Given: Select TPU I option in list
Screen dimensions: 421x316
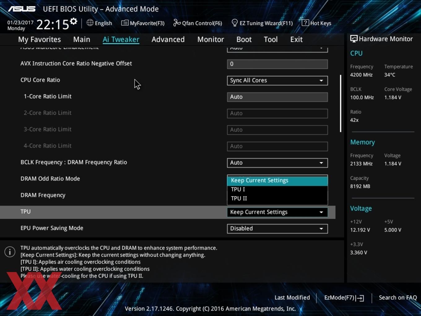Looking at the screenshot, I should (277, 189).
